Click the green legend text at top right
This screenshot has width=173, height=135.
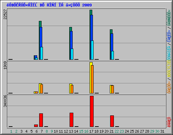coord(169,18)
